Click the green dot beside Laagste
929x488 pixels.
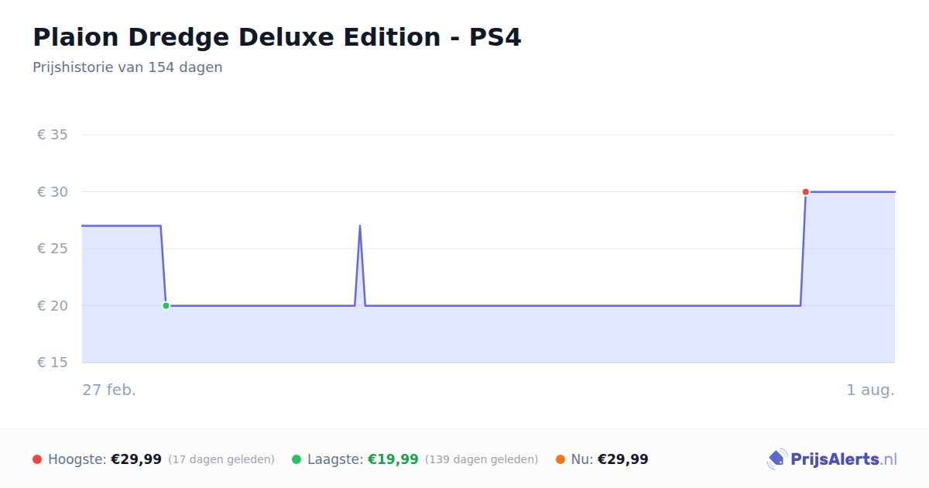pyautogui.click(x=297, y=459)
